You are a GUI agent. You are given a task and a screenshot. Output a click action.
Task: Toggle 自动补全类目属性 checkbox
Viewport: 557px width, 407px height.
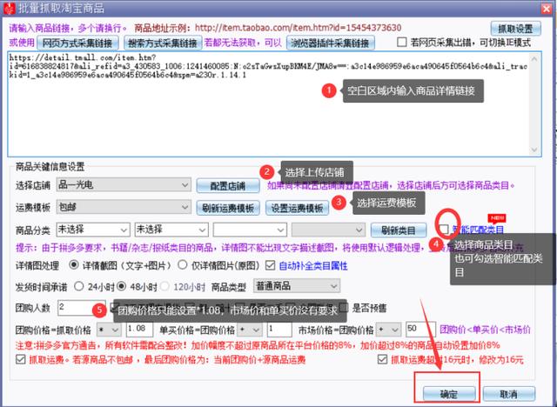pyautogui.click(x=271, y=265)
